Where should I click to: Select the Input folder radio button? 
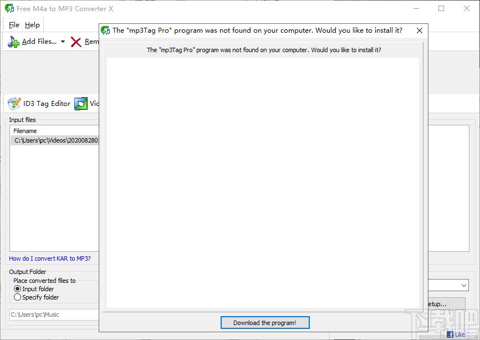17,289
